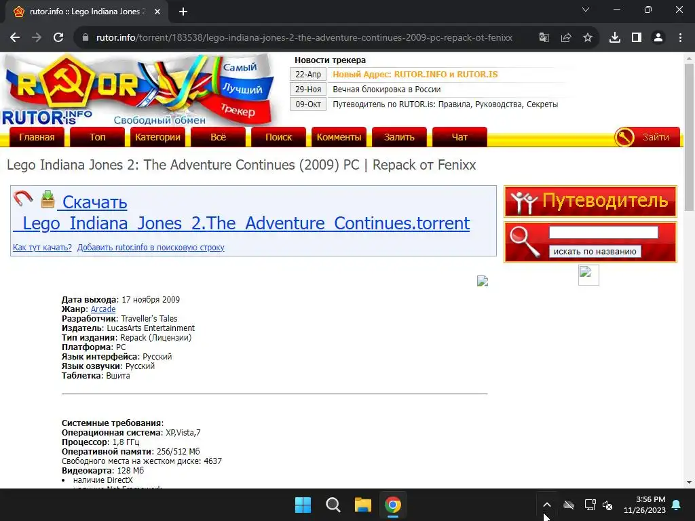This screenshot has width=695, height=521.
Task: Click the OneDrive cloud tray icon
Action: click(569, 505)
